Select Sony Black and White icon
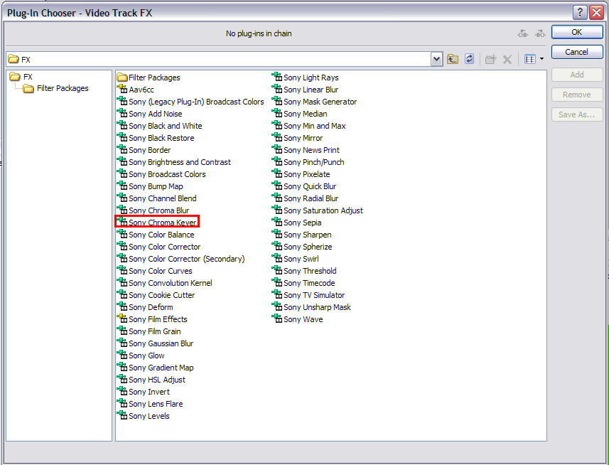The image size is (609, 465). 122,125
